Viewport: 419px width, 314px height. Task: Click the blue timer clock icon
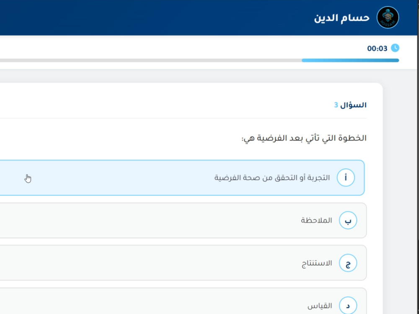(x=395, y=48)
